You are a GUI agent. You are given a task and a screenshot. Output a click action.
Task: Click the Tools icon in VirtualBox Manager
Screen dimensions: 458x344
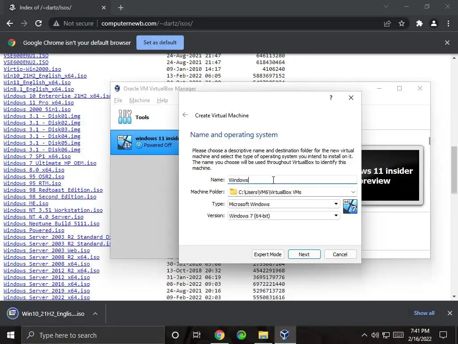[125, 117]
